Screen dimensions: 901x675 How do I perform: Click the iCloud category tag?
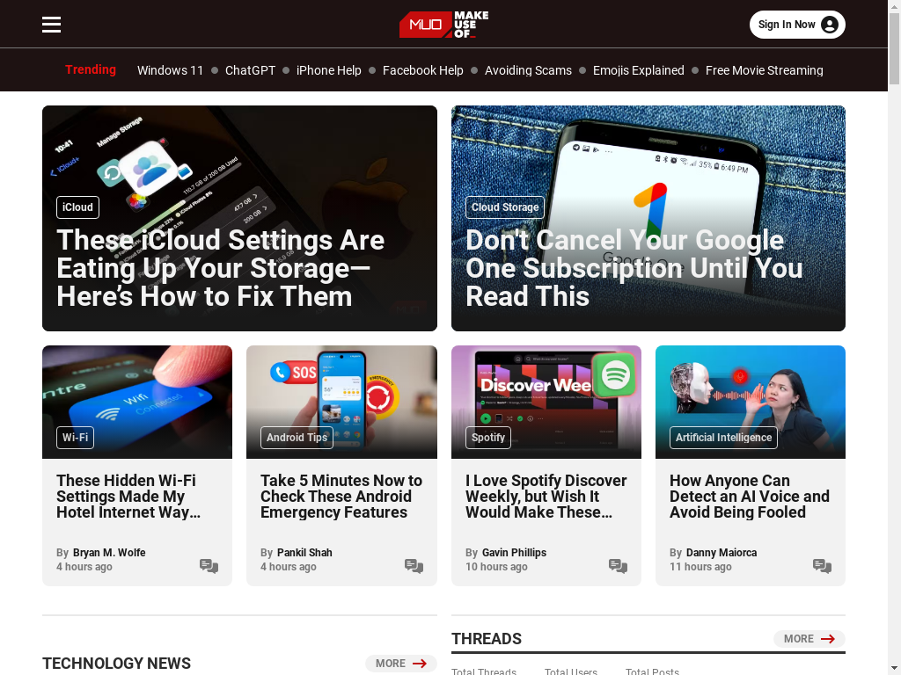point(77,207)
